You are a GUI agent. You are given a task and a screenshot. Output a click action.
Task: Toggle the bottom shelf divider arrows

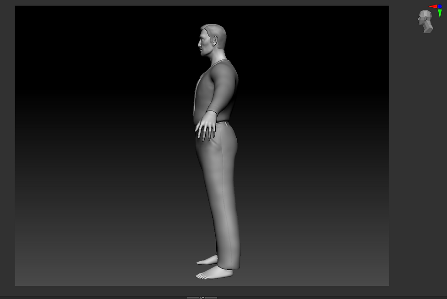[202, 298]
